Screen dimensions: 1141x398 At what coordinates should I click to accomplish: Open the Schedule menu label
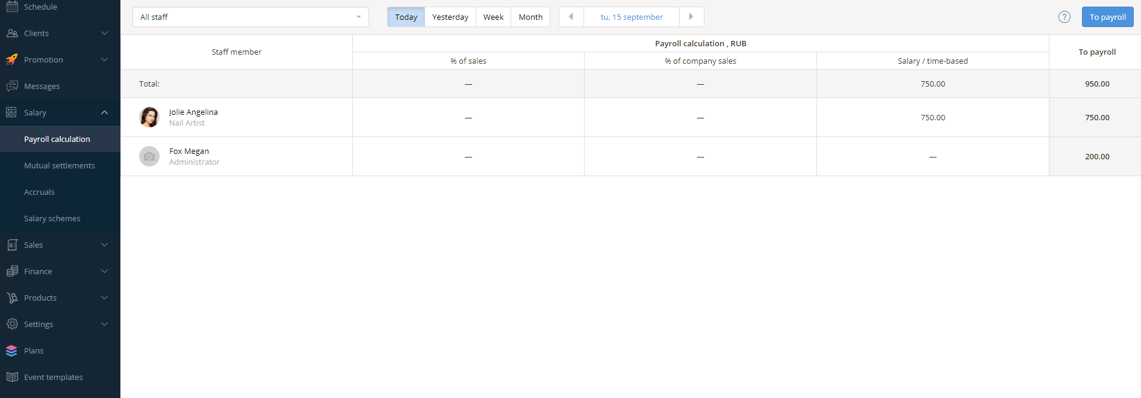[40, 7]
